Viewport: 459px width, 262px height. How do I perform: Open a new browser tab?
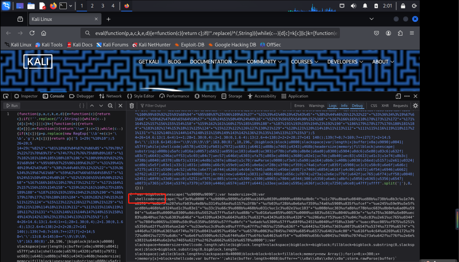pyautogui.click(x=108, y=19)
